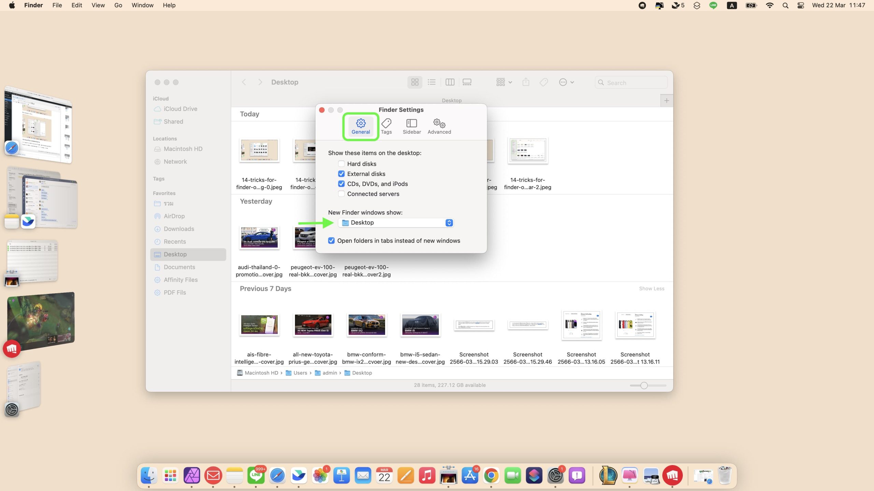874x491 pixels.
Task: Expand the Group By toolbar dropdown
Action: (504, 82)
